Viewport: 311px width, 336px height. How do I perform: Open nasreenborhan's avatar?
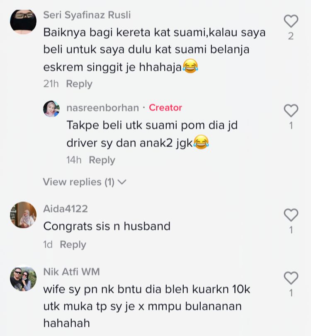coord(51,109)
